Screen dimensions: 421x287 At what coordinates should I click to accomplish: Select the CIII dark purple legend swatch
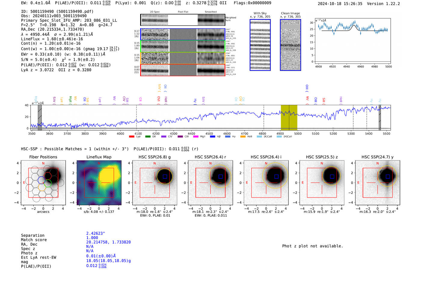click(180, 136)
